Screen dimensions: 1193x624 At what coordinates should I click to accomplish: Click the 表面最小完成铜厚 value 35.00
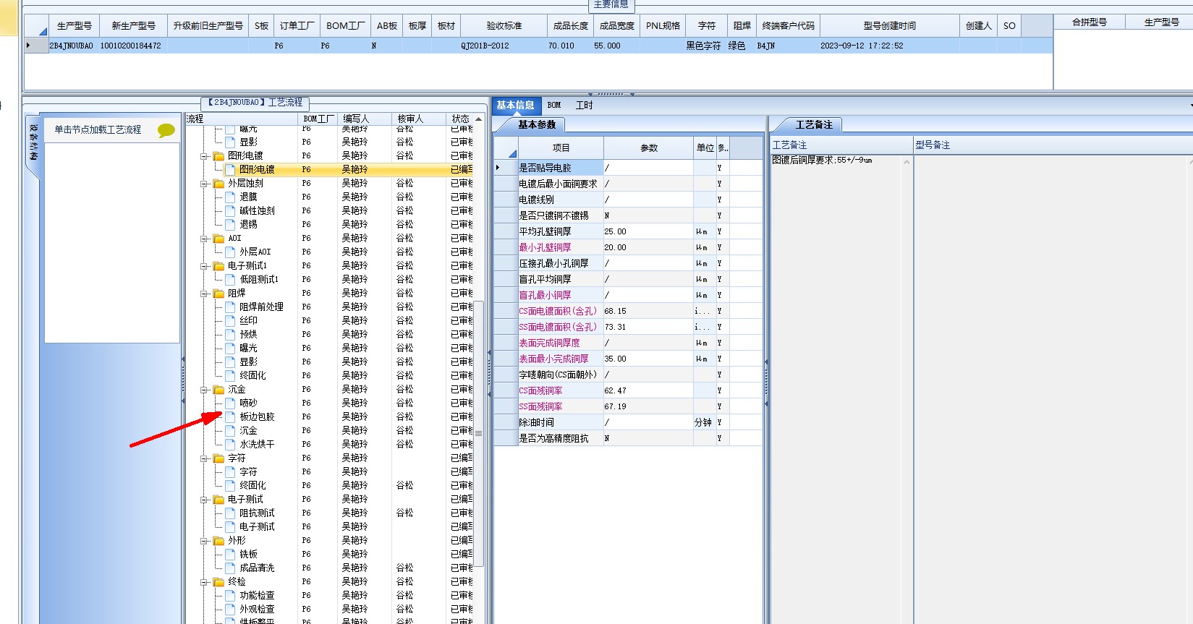pyautogui.click(x=648, y=359)
